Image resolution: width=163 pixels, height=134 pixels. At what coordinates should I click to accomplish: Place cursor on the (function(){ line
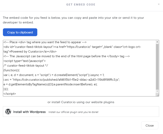(11, 70)
